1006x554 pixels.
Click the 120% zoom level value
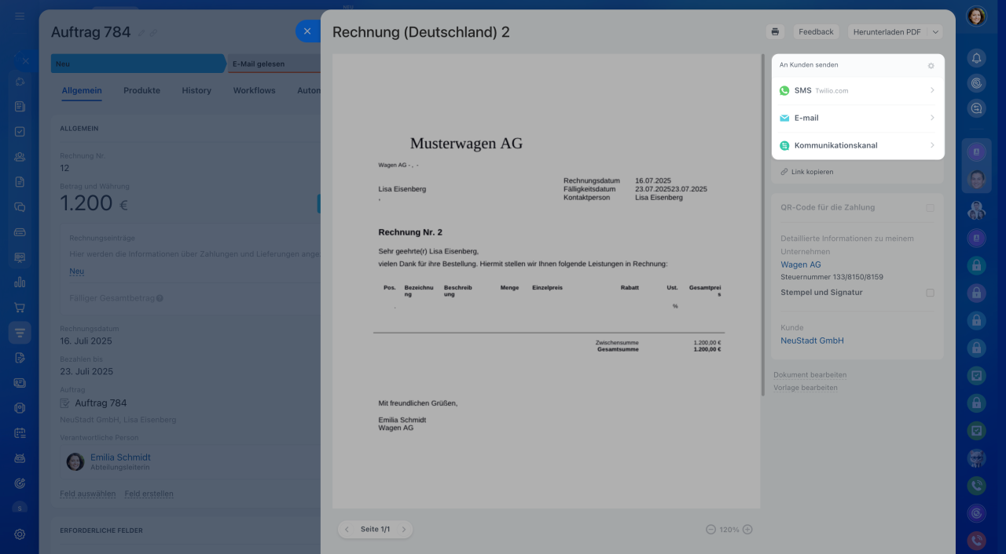click(x=729, y=530)
